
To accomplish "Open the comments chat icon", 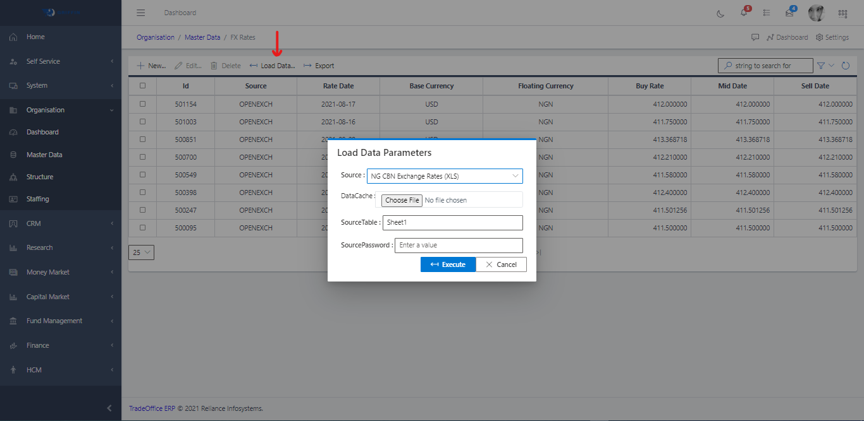I will click(x=755, y=37).
